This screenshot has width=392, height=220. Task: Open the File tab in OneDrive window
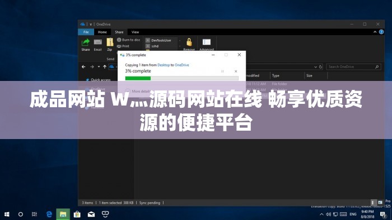click(x=86, y=32)
